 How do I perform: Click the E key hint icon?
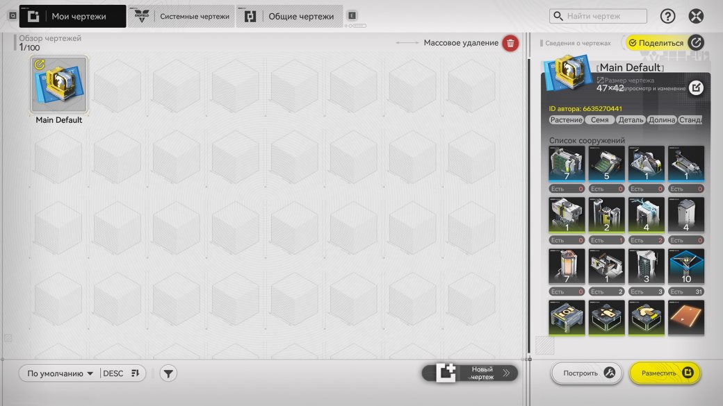(352, 16)
